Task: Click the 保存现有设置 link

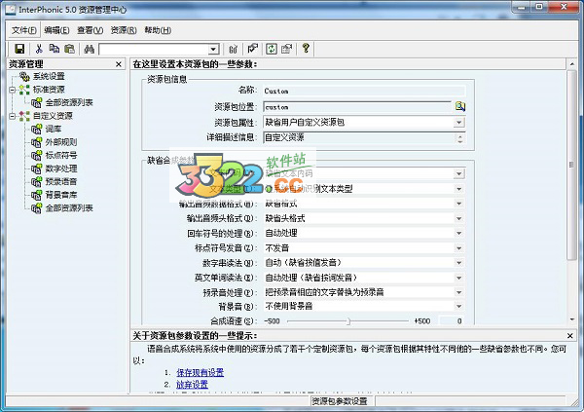Action: tap(200, 372)
